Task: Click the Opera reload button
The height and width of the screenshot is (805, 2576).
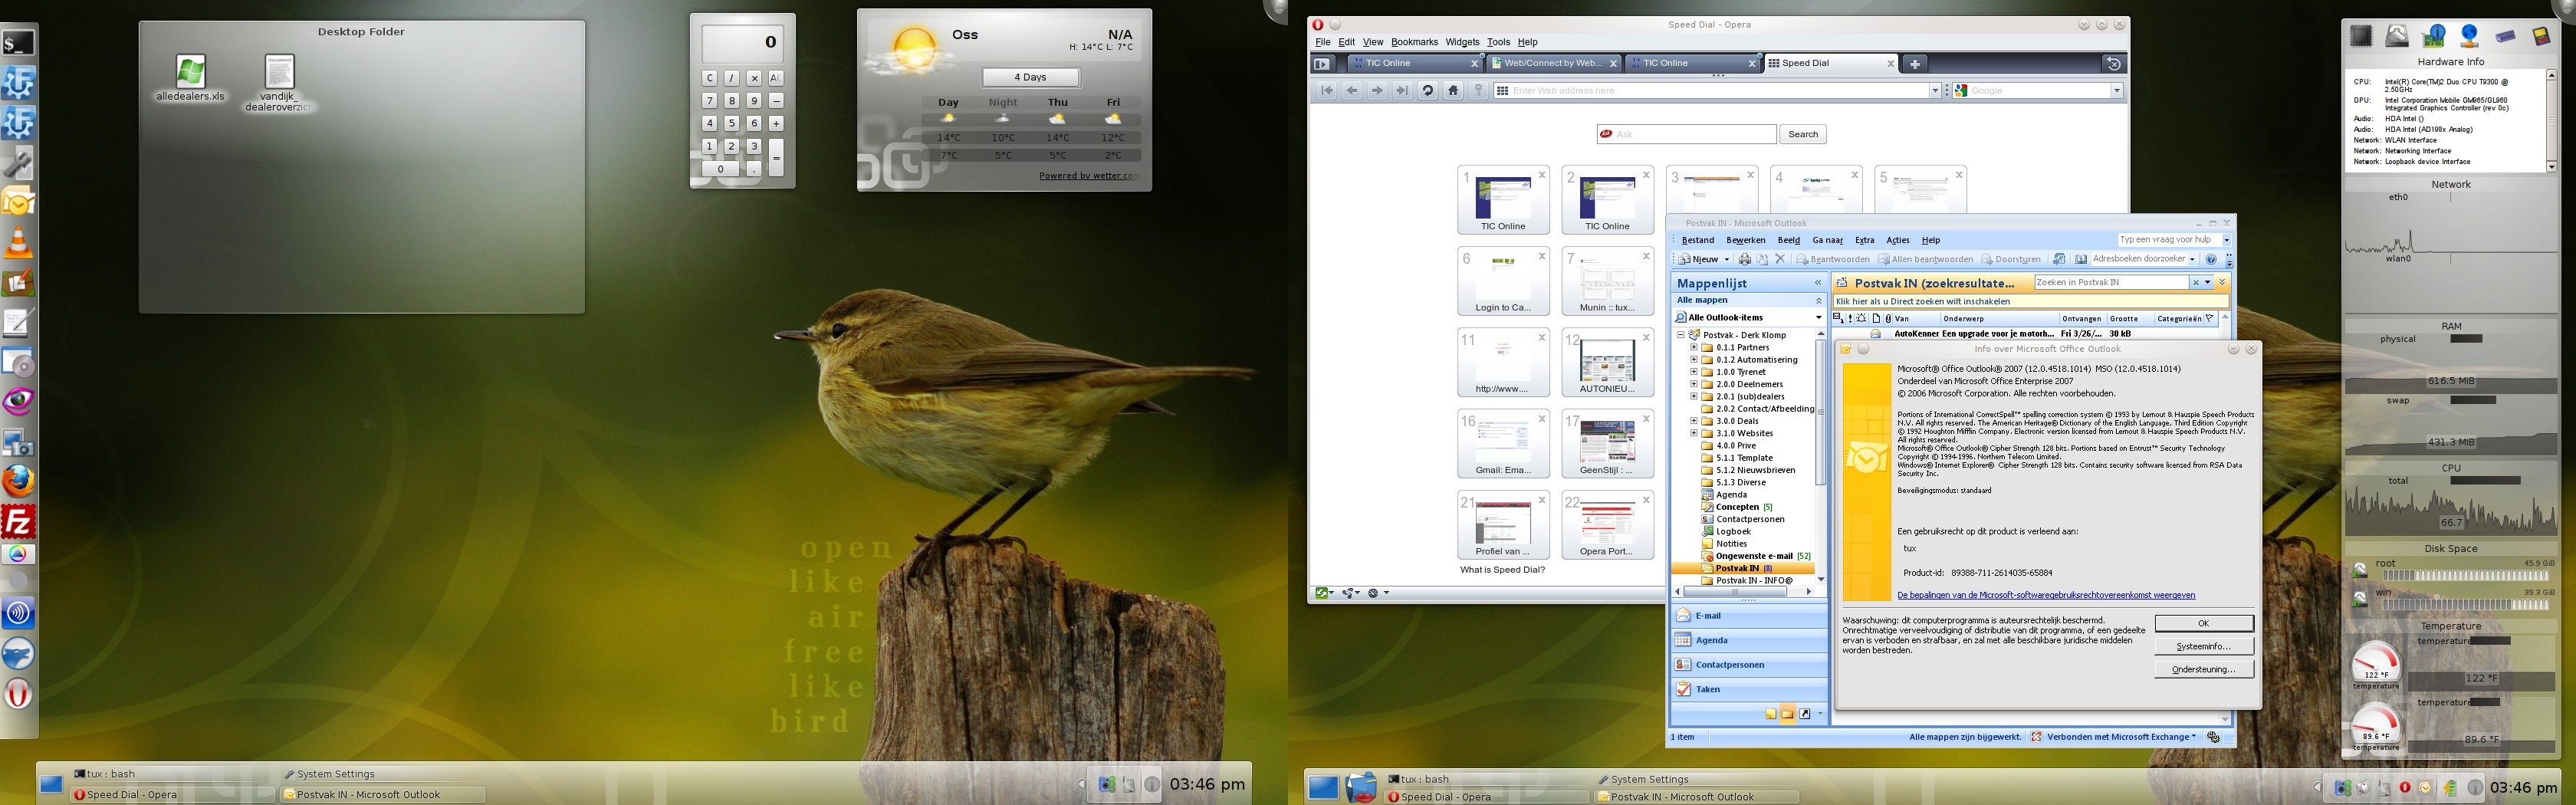Action: pos(1427,91)
